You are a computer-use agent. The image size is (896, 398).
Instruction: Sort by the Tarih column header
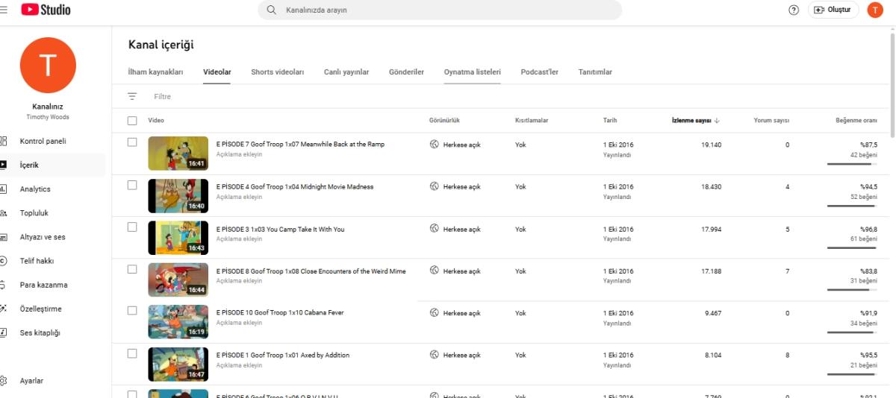610,121
